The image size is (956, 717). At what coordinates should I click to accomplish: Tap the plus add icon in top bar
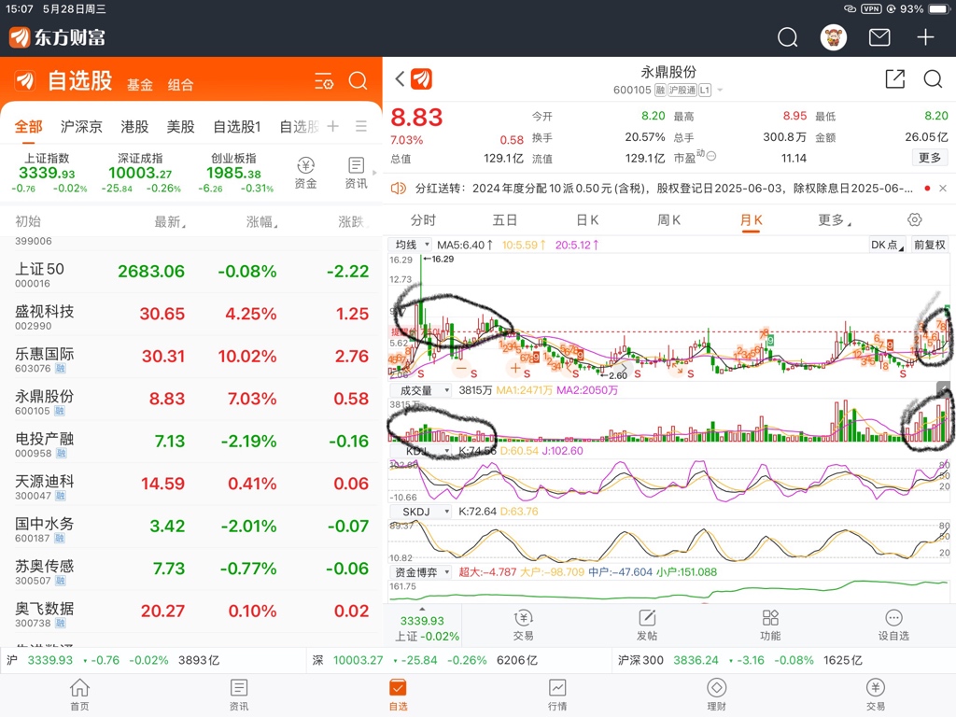click(x=925, y=37)
